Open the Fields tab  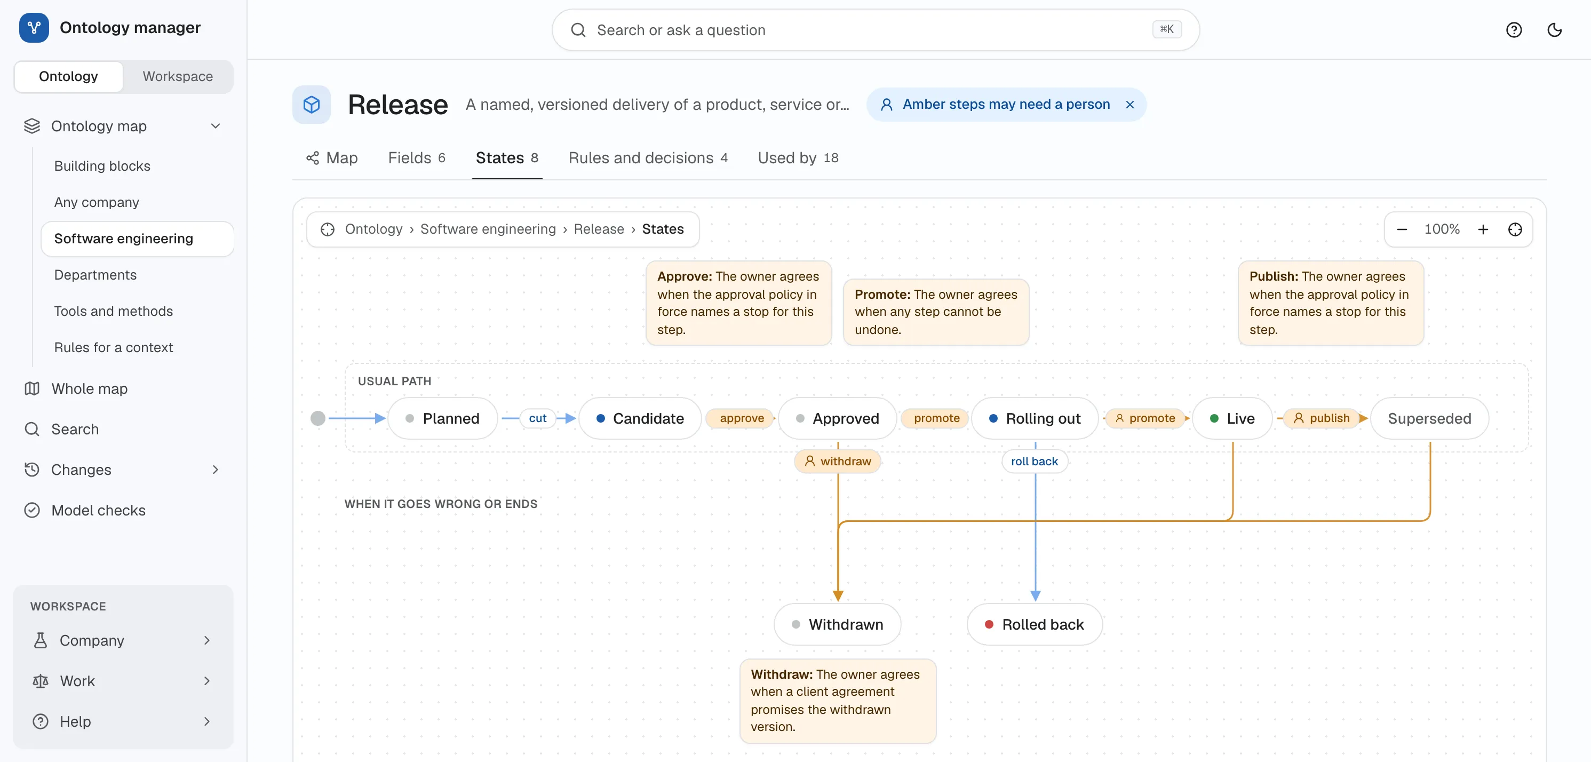tap(416, 158)
